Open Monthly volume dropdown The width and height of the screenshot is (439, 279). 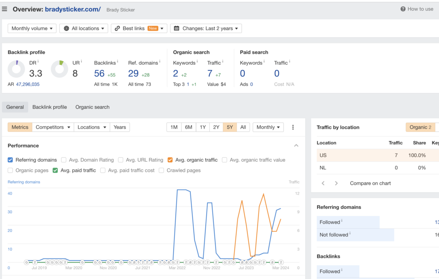pos(32,28)
